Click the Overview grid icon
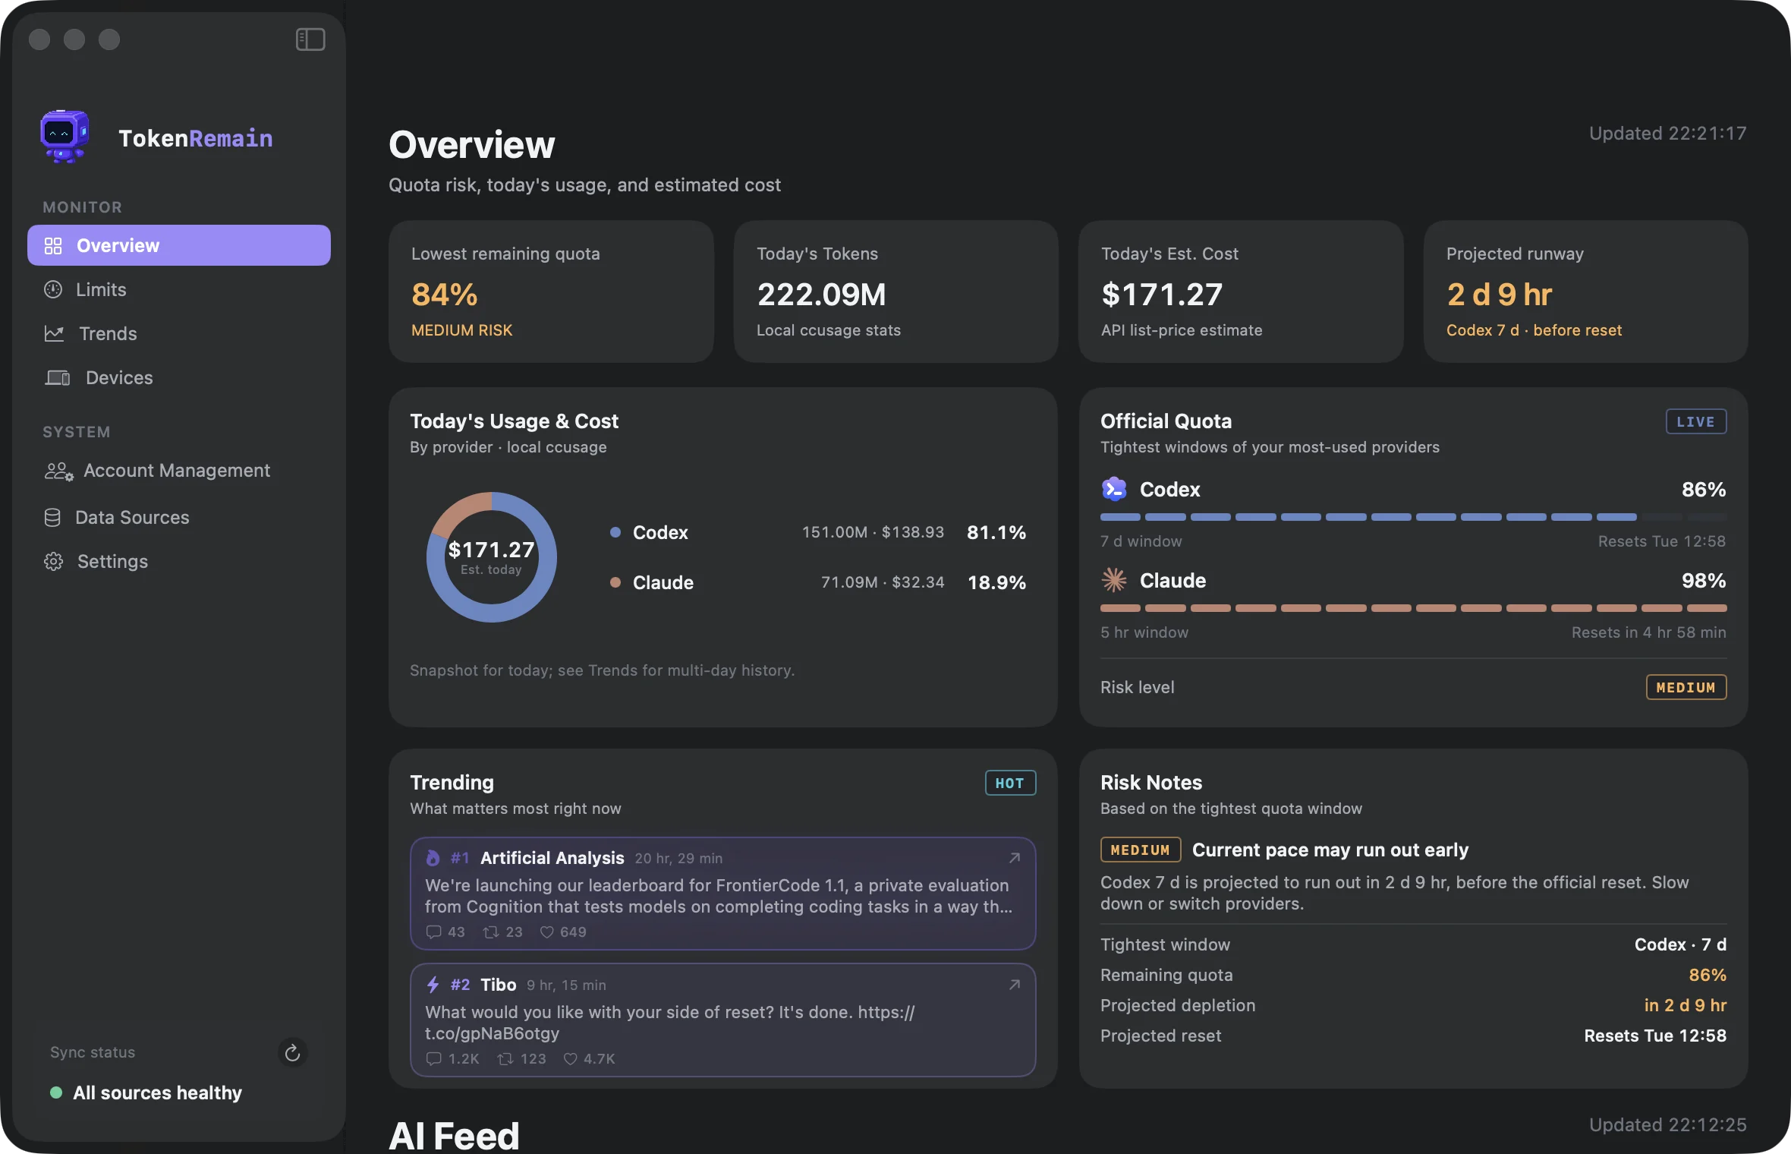This screenshot has height=1154, width=1791. pyautogui.click(x=53, y=246)
